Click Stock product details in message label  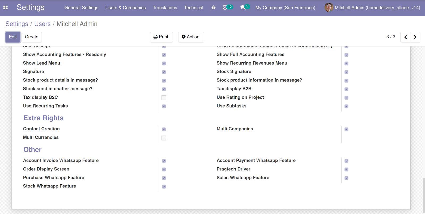point(61,80)
